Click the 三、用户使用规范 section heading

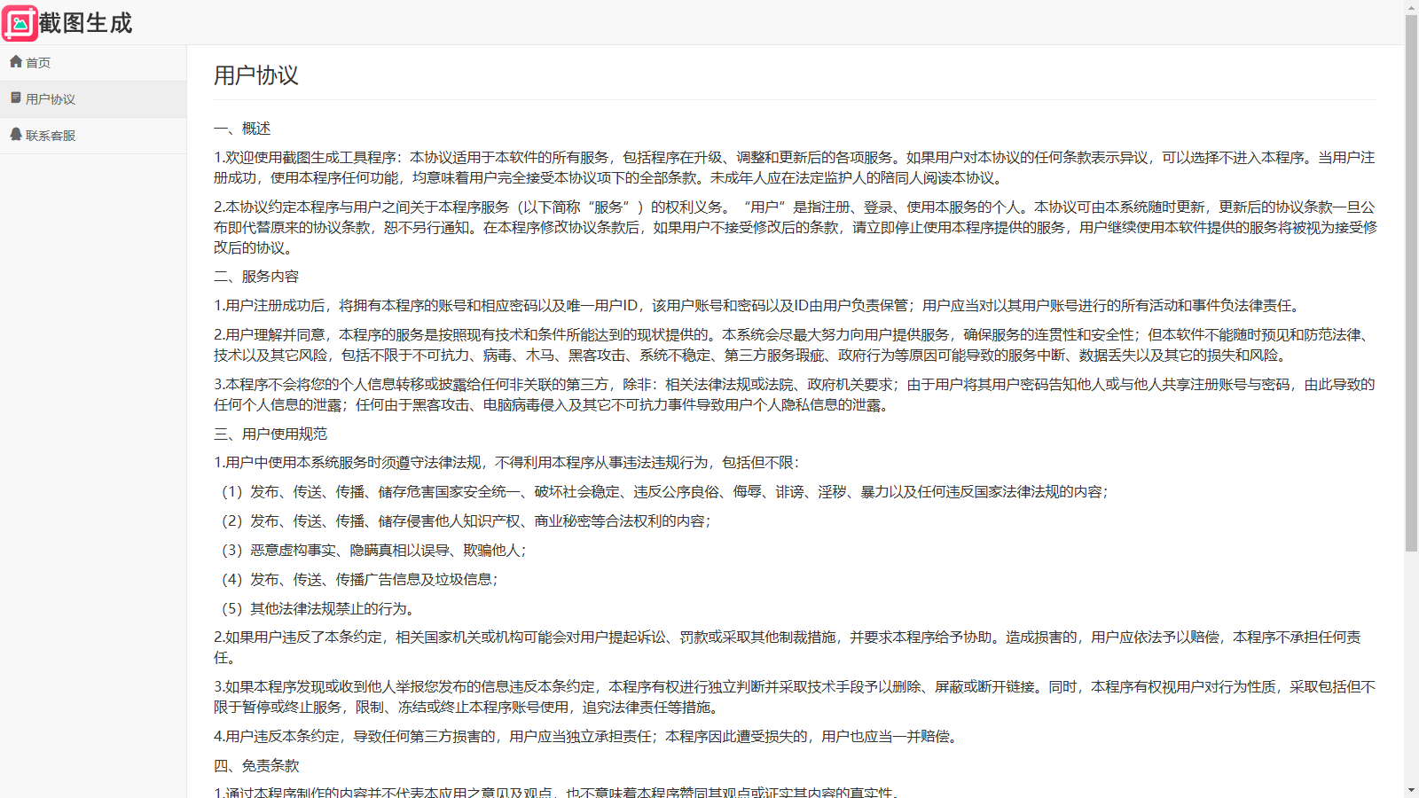270,434
